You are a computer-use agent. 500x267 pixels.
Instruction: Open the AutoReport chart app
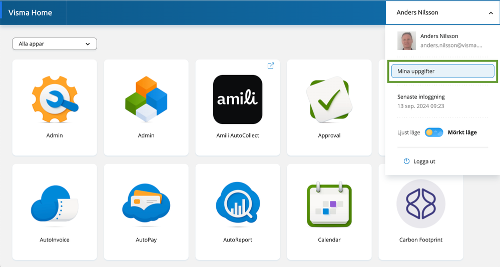[x=238, y=202]
